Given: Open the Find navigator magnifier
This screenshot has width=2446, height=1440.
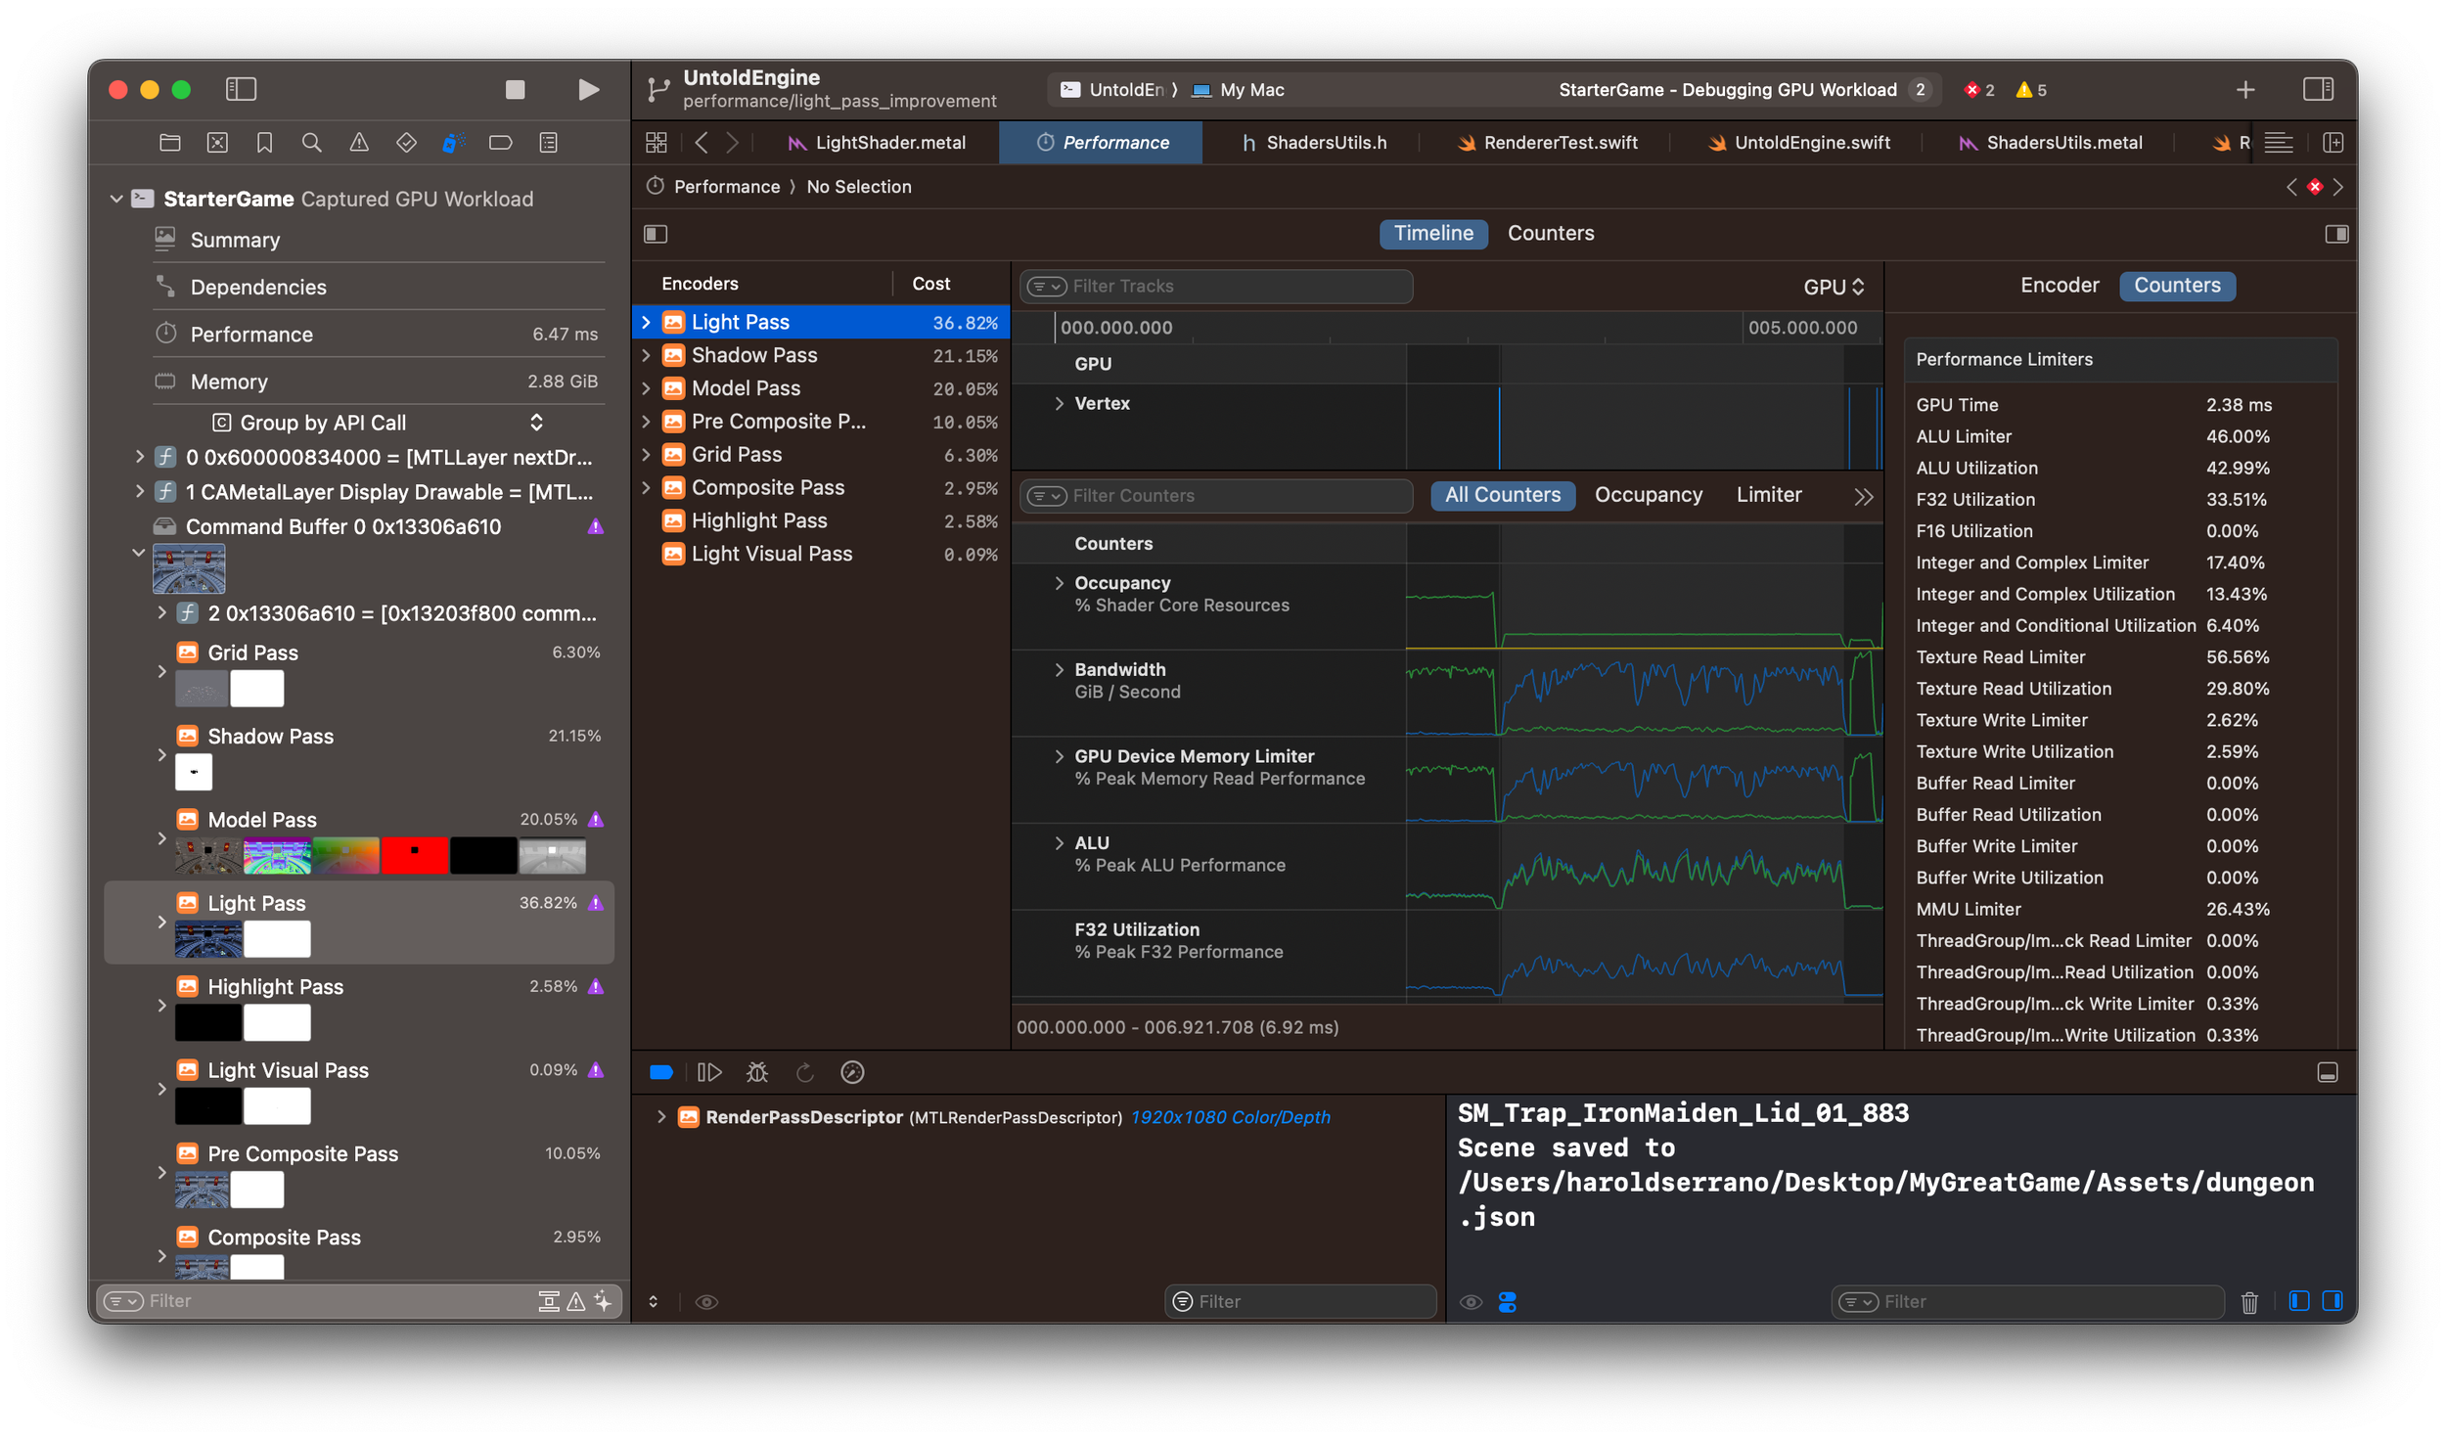Looking at the screenshot, I should 312,143.
